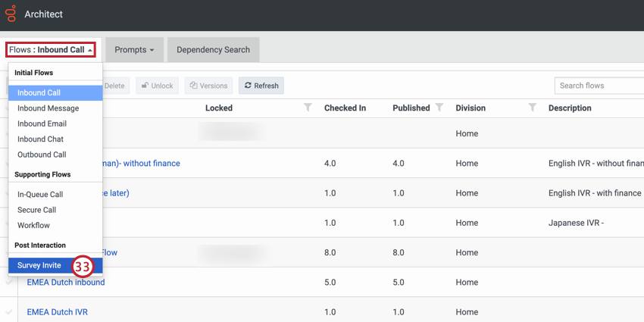Select Survey Invite from the menu
Viewport: 644px width, 322px height.
pos(39,266)
